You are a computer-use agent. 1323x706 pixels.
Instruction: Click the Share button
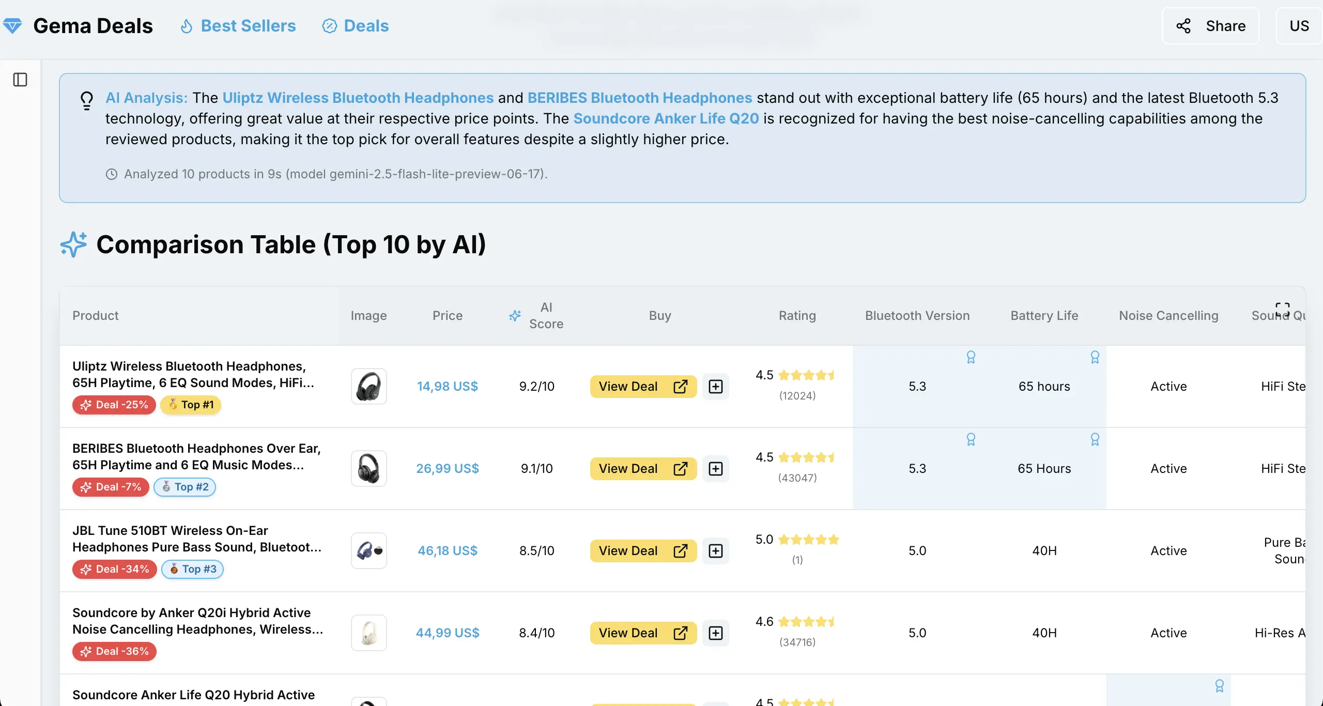[1210, 26]
